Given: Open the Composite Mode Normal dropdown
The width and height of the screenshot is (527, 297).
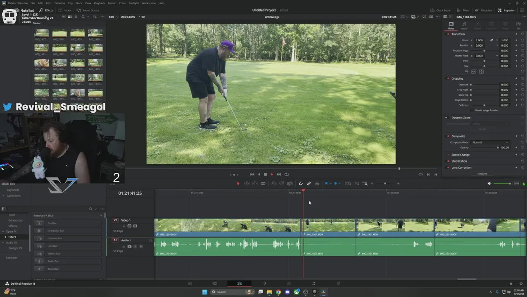Looking at the screenshot, I should point(490,142).
